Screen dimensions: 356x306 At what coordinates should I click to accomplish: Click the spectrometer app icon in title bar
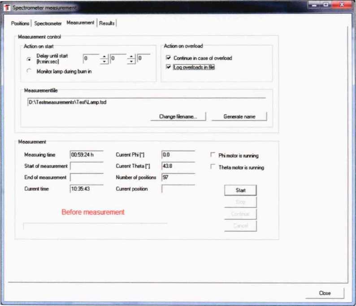point(6,8)
